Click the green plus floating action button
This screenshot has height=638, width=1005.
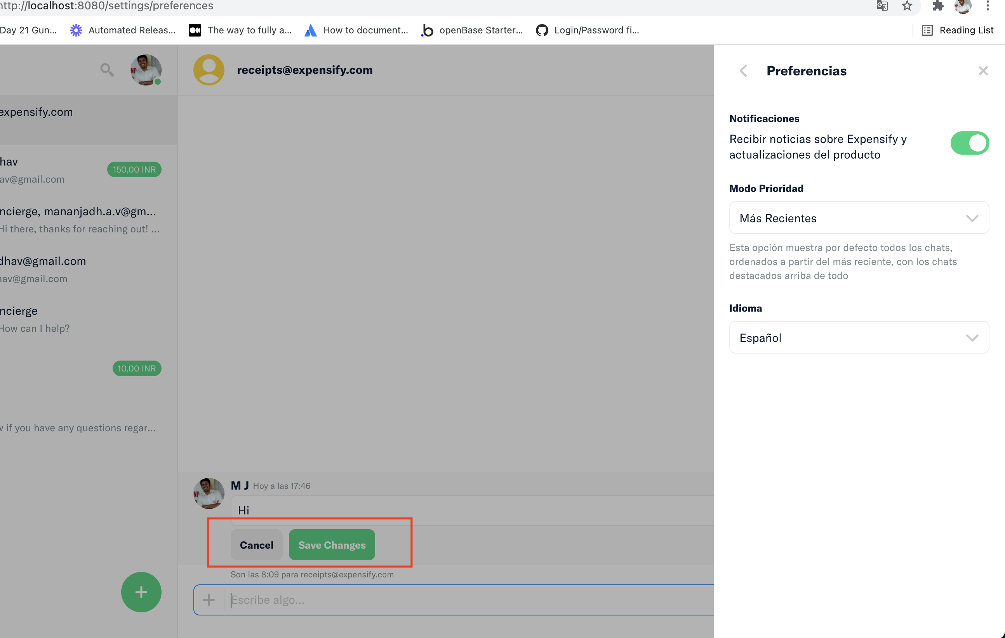141,592
